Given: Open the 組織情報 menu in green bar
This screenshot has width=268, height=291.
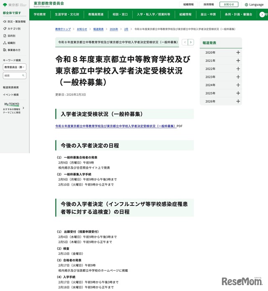Looking at the screenshot, I should [185, 14].
